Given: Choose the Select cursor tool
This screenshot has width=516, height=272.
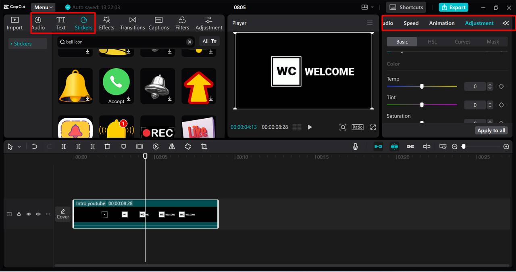Looking at the screenshot, I should tap(10, 146).
